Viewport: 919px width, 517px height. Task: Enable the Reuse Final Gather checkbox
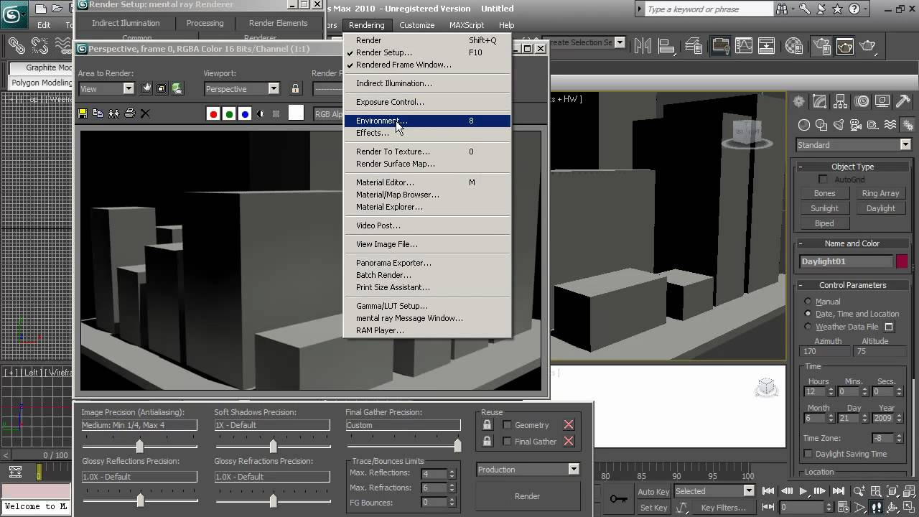point(507,442)
